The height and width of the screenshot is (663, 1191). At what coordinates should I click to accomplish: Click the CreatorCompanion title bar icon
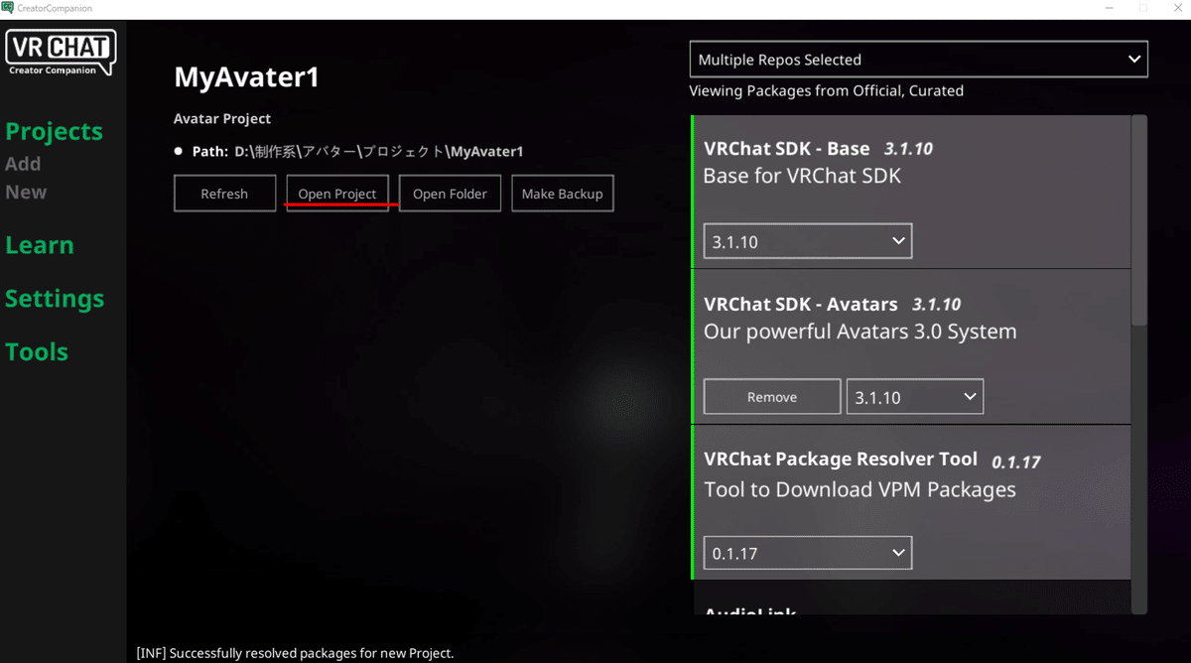pos(8,8)
